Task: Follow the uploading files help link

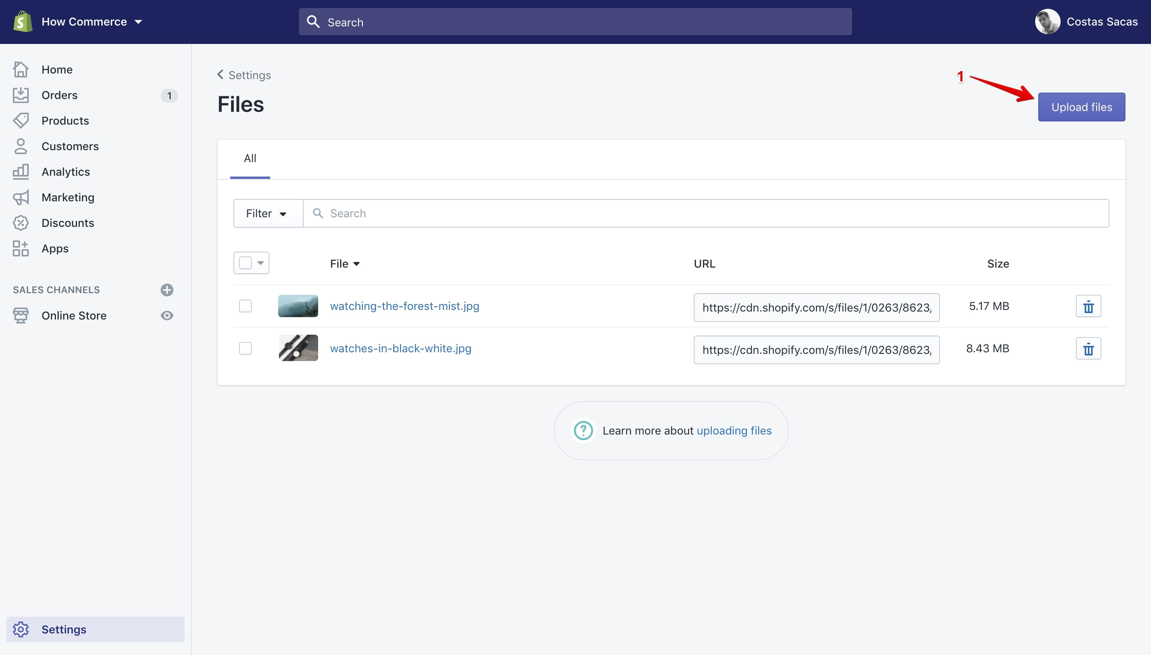Action: 734,431
